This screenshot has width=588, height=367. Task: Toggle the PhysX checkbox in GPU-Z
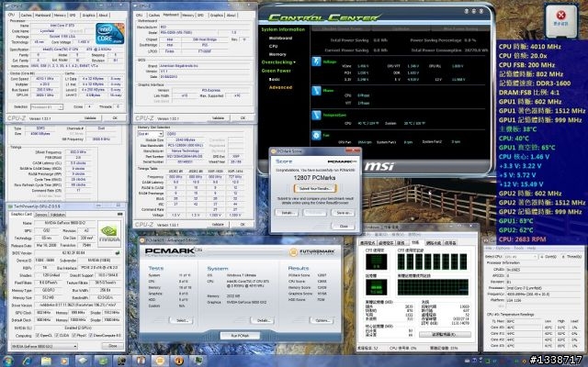click(x=73, y=335)
